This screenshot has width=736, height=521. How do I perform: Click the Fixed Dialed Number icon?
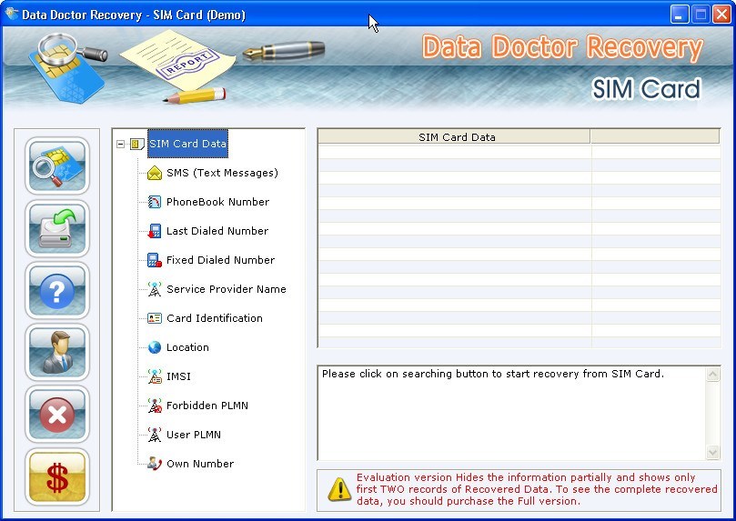coord(155,260)
